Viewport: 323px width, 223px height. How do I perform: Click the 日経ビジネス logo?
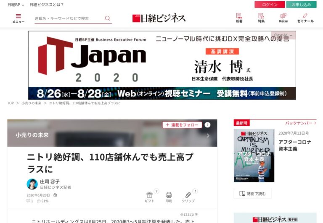[x=159, y=18]
